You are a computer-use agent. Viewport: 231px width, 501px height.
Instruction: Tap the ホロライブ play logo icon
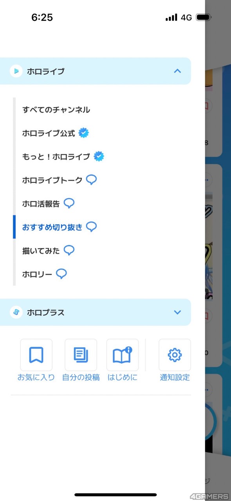click(16, 71)
